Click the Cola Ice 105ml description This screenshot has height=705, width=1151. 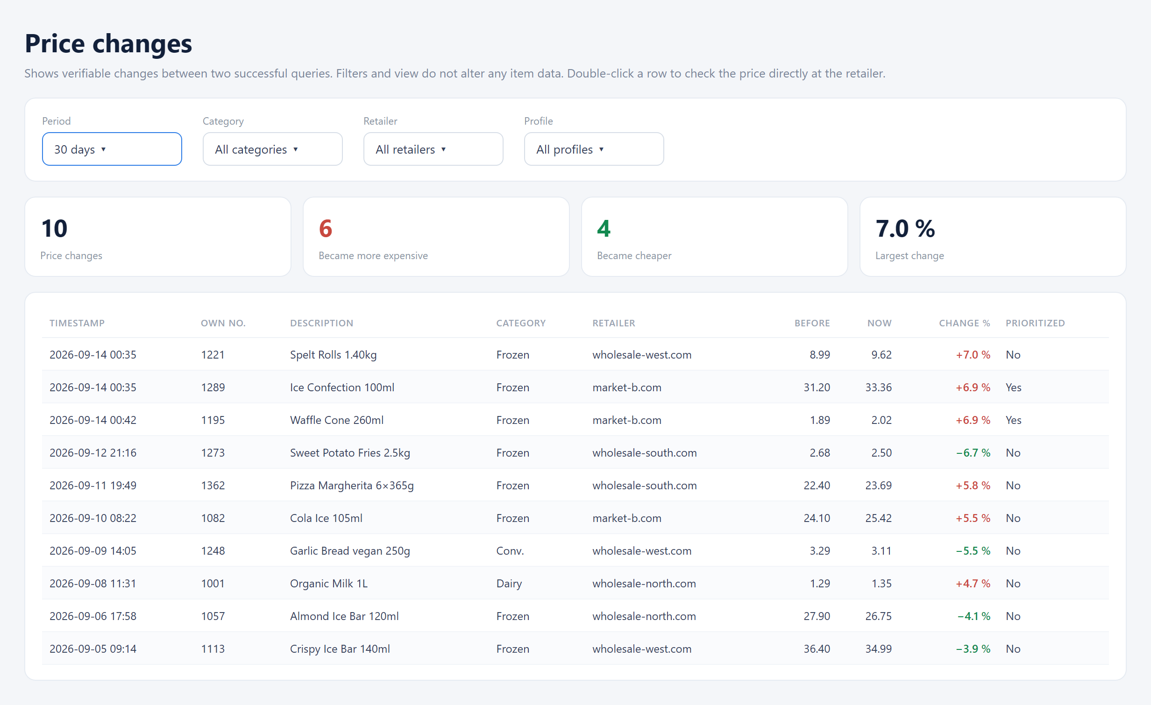click(x=326, y=518)
